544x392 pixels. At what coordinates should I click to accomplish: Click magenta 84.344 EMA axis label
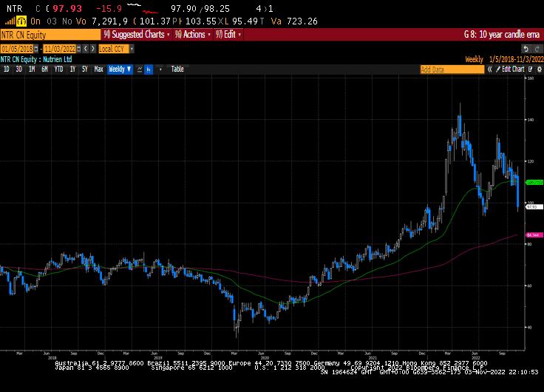(x=534, y=235)
